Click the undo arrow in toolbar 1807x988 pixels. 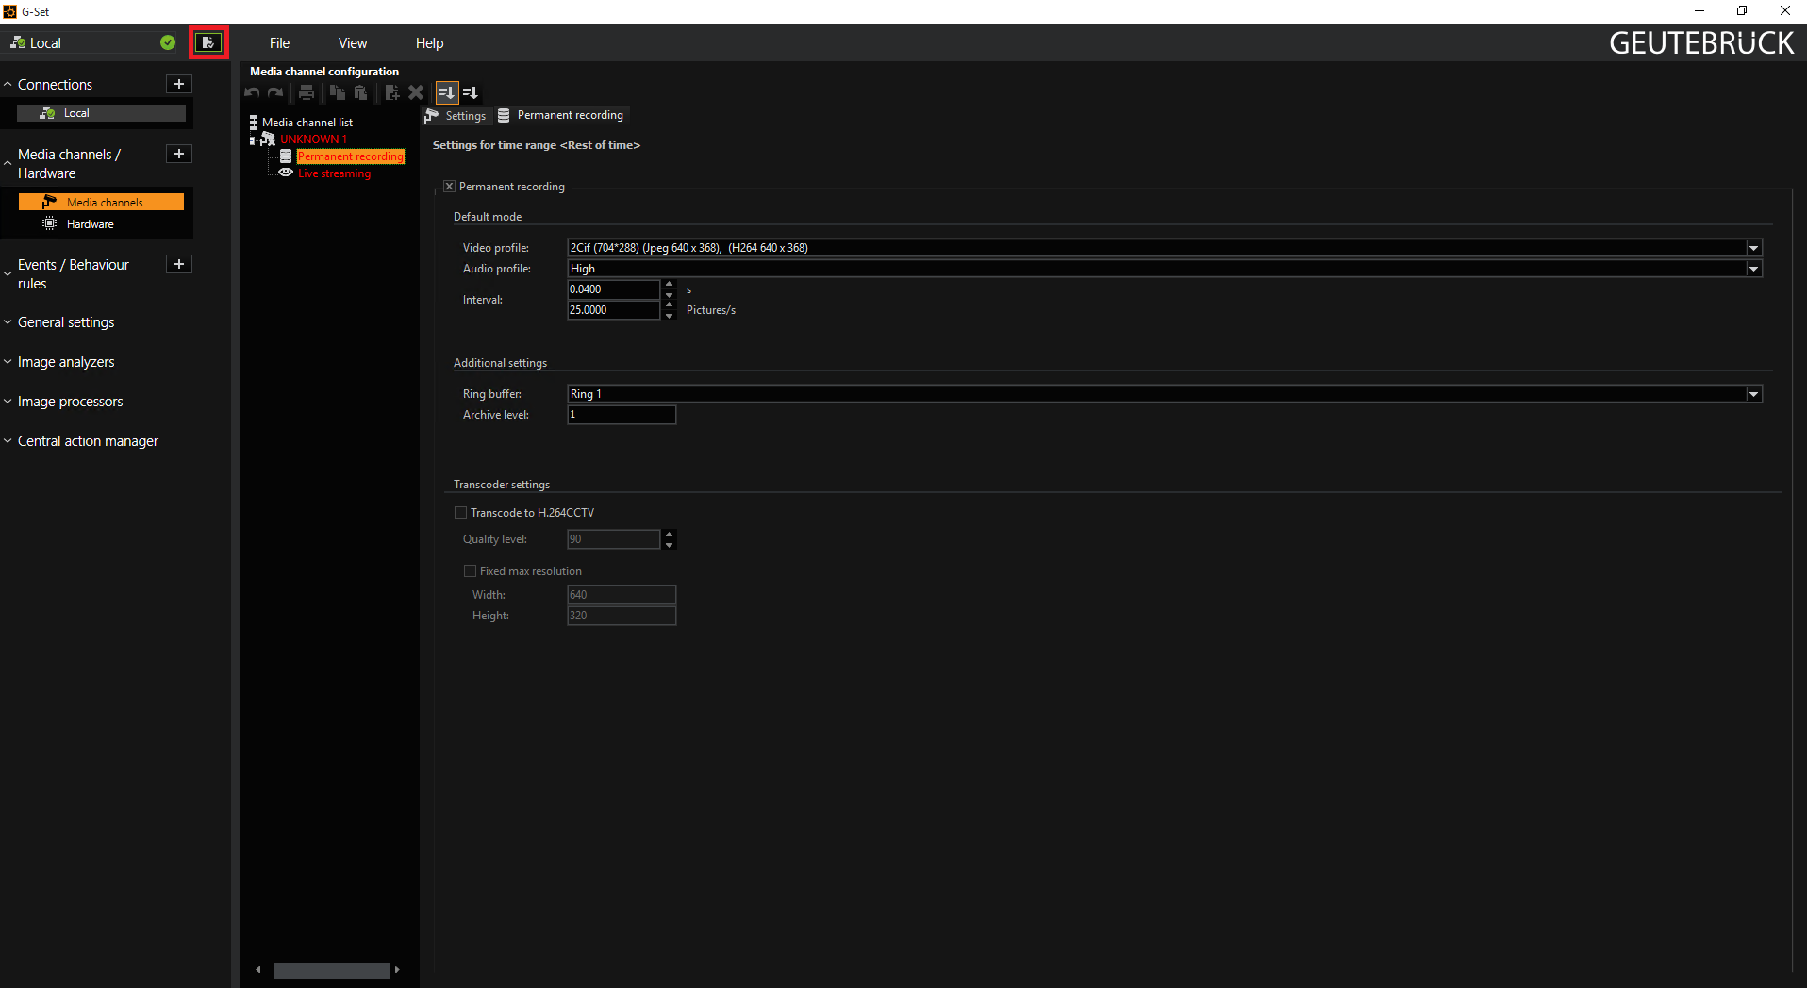click(x=252, y=92)
